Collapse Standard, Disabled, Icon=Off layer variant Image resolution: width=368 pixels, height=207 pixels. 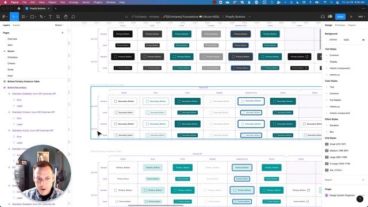point(9,94)
